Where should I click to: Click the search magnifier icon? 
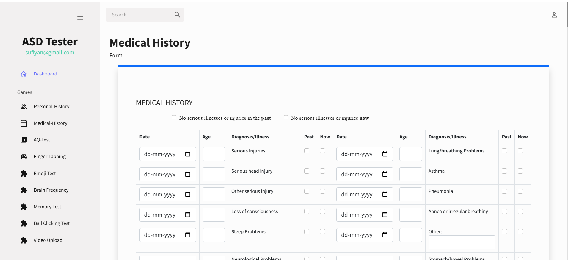(x=177, y=15)
